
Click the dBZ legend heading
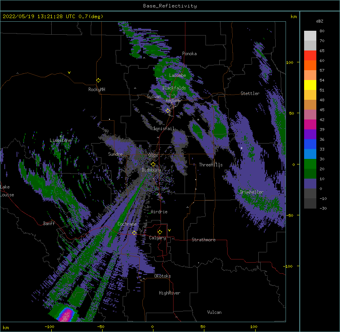click(319, 21)
